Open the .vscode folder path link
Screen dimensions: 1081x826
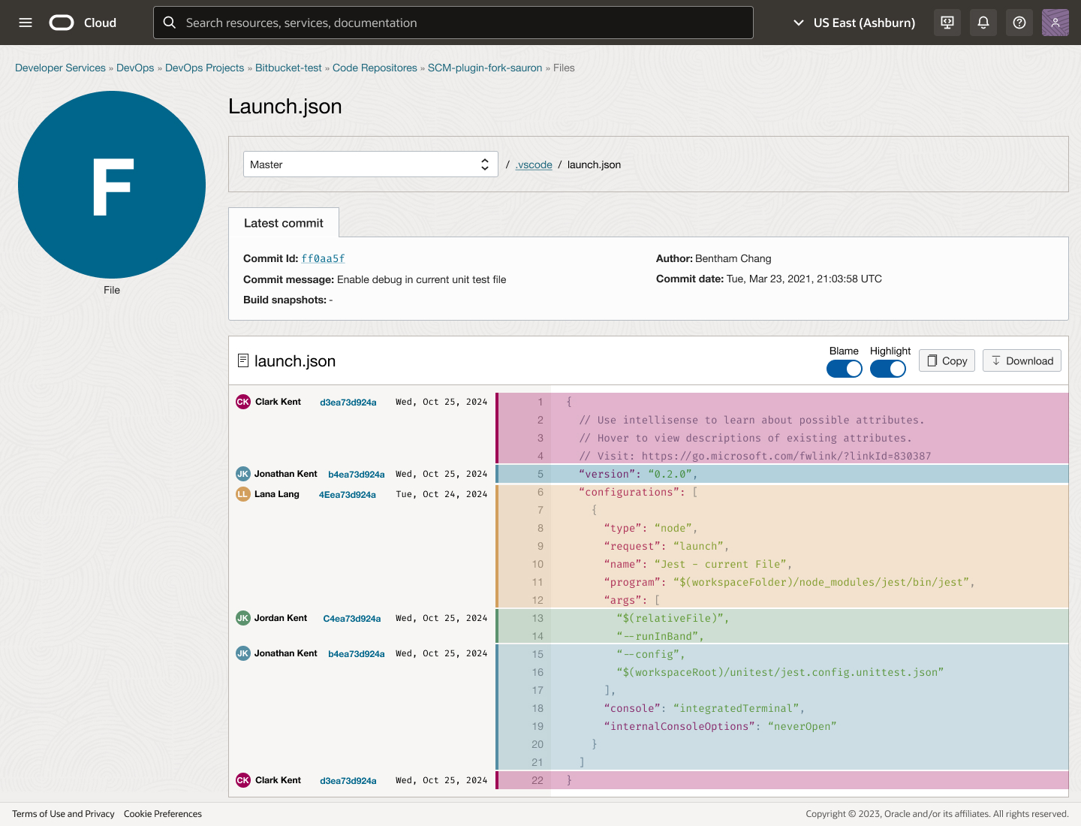pos(534,164)
